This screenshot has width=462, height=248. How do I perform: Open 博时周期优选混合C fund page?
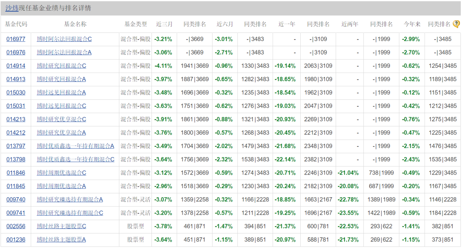62,173
